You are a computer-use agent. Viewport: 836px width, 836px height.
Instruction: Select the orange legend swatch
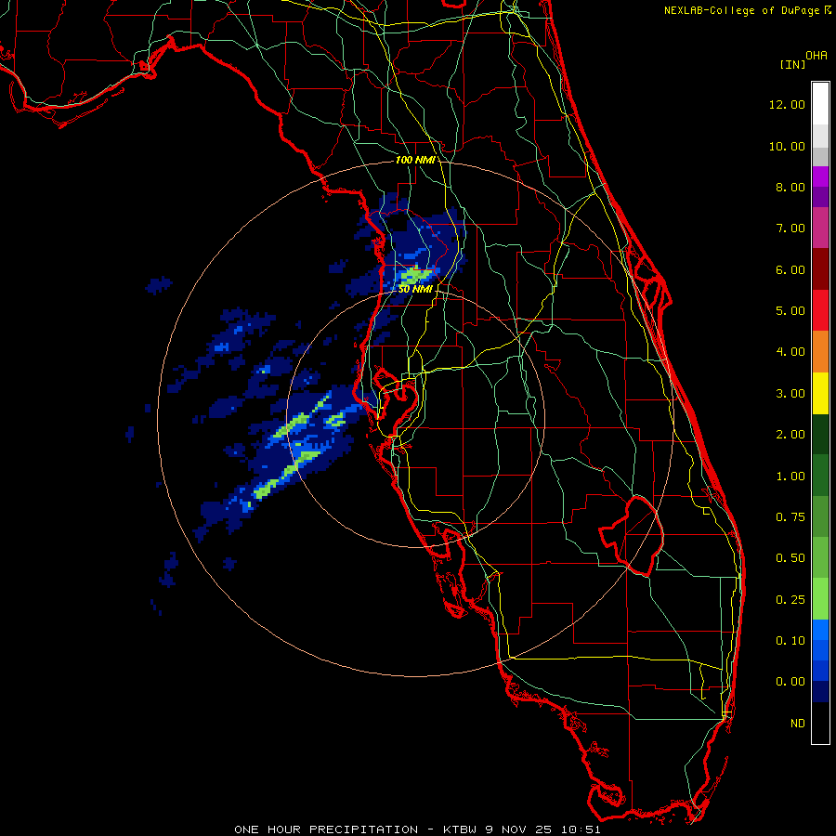click(820, 352)
